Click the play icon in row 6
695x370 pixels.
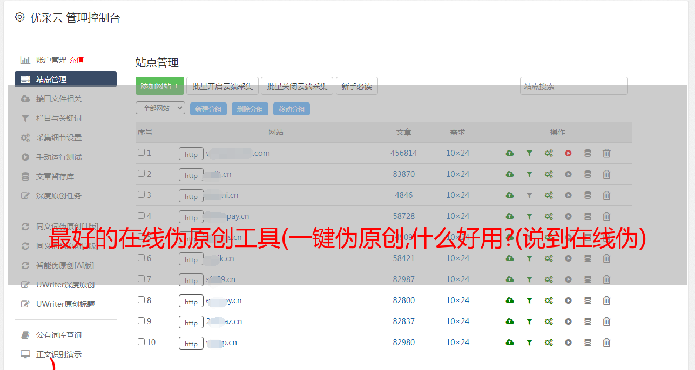tap(568, 258)
